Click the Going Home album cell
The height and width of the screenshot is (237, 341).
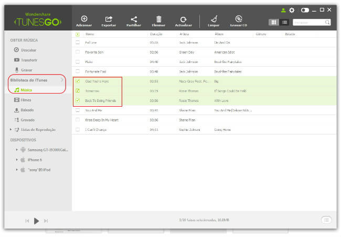(x=222, y=130)
